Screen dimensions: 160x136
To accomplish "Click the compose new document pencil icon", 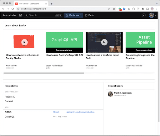I will (x=21, y=15).
